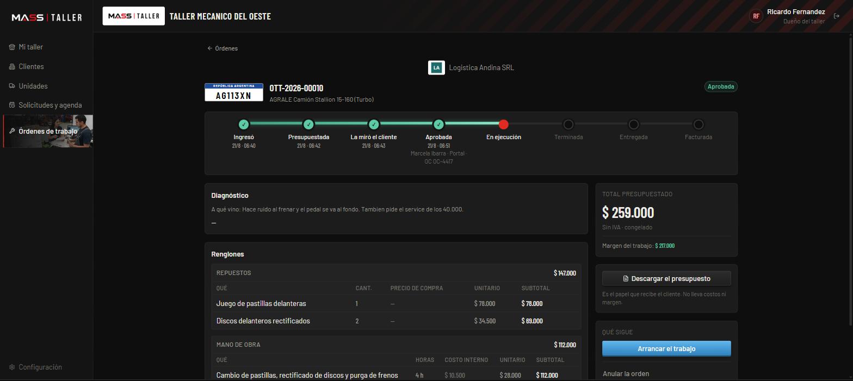The image size is (853, 381).
Task: Select the Facturada step marker
Action: point(699,124)
